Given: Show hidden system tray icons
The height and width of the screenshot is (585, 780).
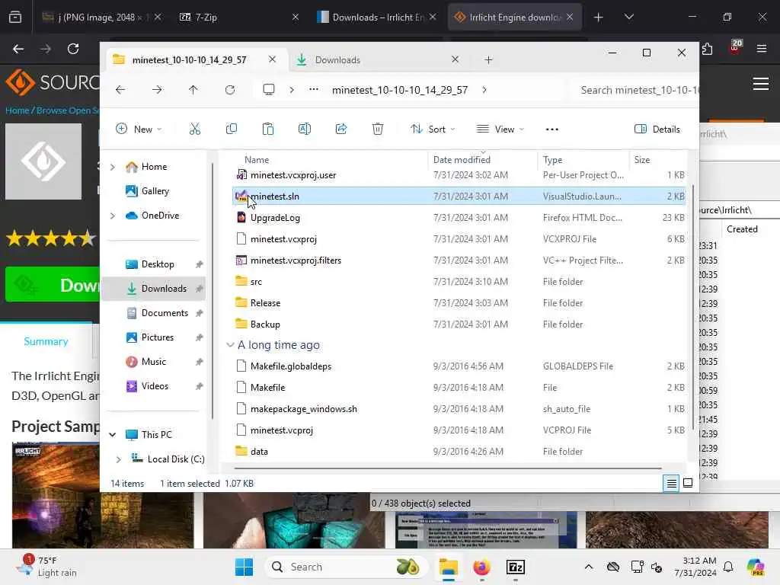Looking at the screenshot, I should (x=589, y=567).
